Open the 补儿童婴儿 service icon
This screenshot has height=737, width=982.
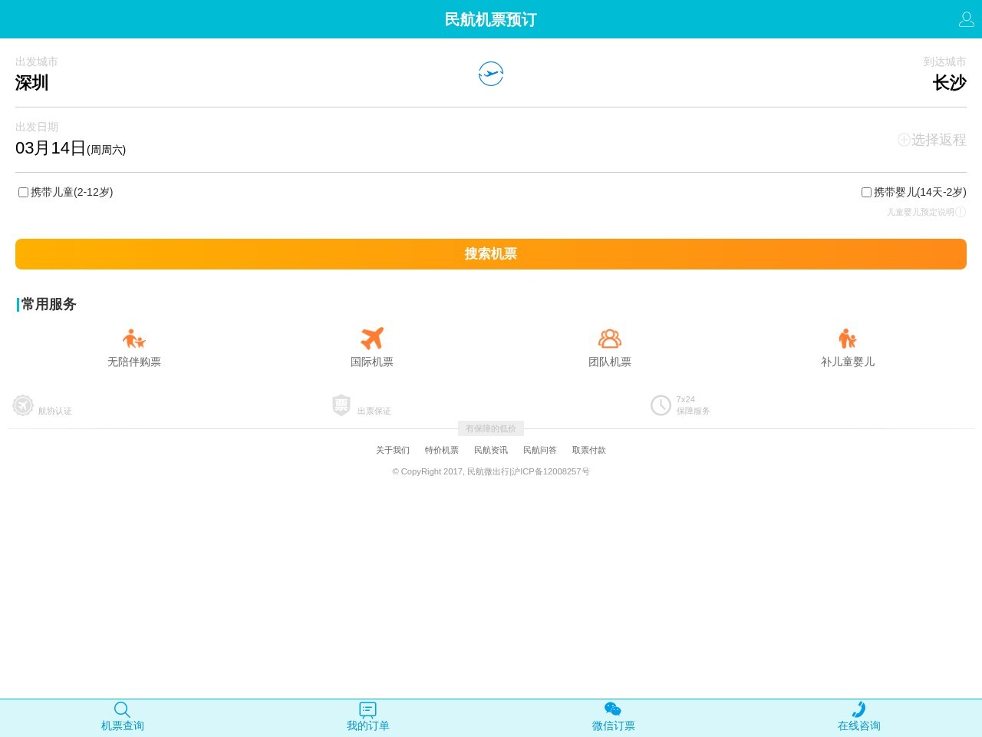tap(847, 339)
